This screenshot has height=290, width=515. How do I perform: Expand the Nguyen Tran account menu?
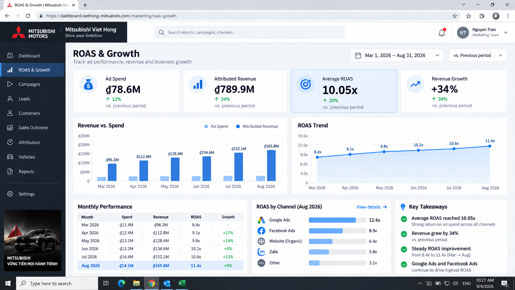click(505, 33)
